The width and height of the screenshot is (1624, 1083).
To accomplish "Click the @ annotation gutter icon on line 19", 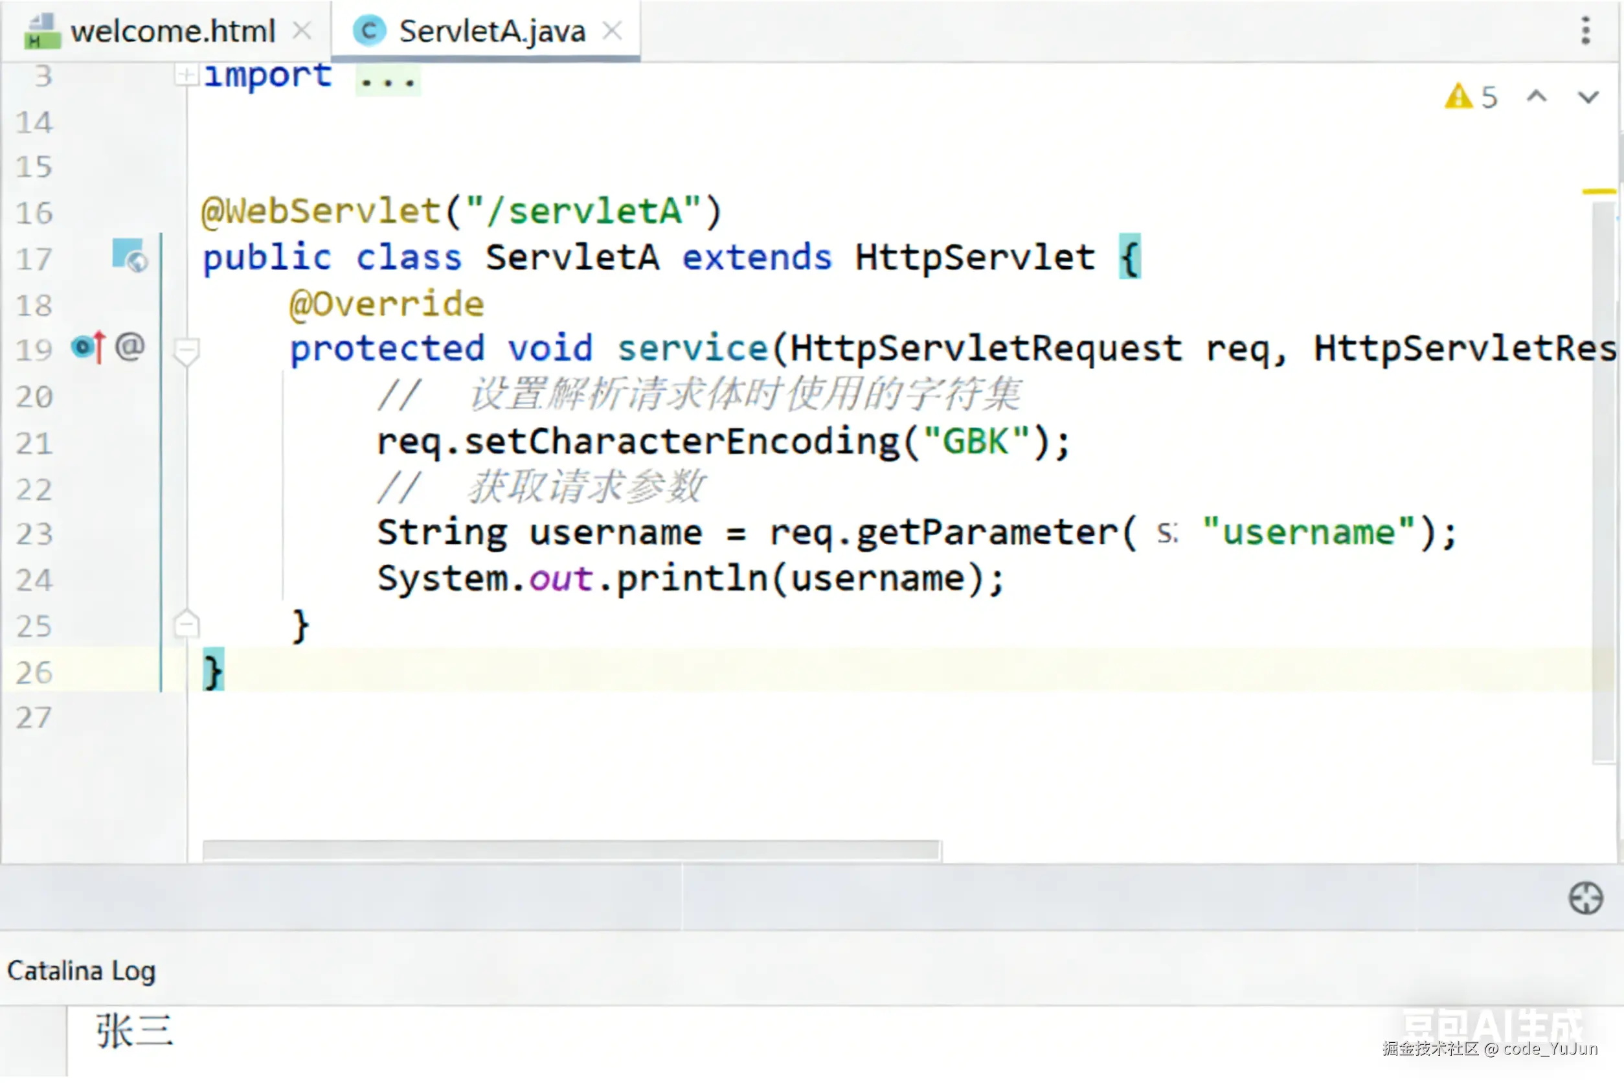I will point(130,347).
